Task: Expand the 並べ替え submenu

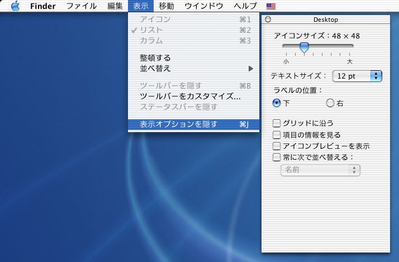Action: [193, 69]
